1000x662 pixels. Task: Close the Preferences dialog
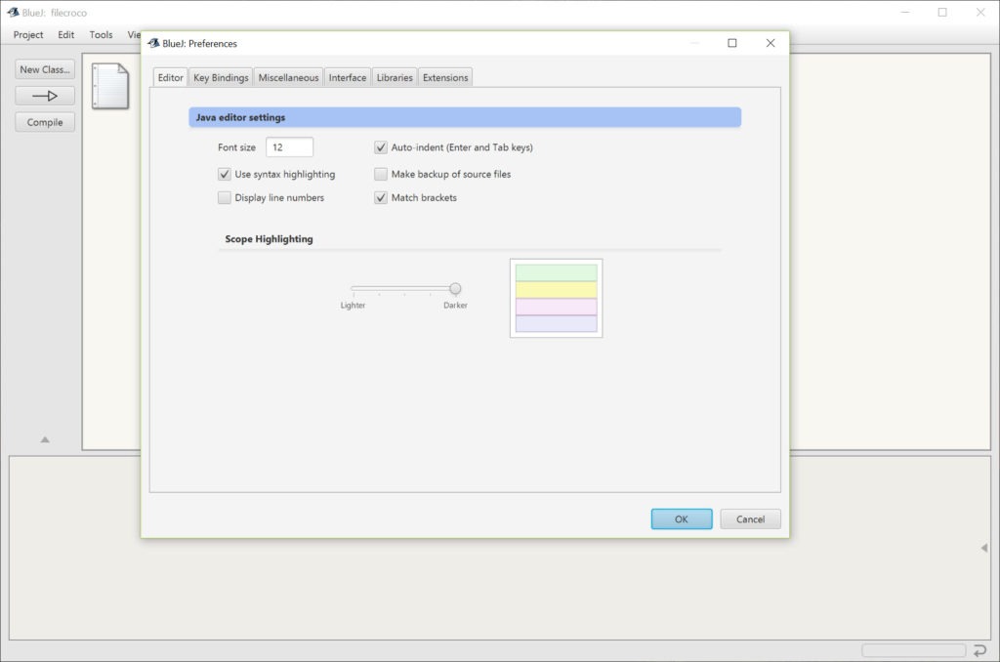pos(771,43)
